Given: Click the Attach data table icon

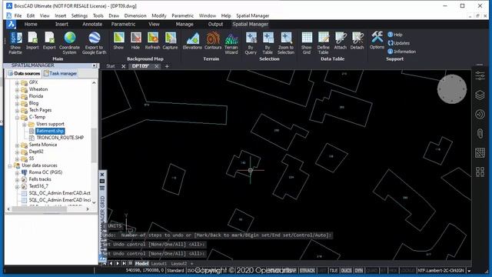Looking at the screenshot, I should (x=341, y=41).
